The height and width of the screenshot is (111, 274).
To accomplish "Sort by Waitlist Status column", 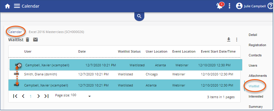I will coord(129,51).
